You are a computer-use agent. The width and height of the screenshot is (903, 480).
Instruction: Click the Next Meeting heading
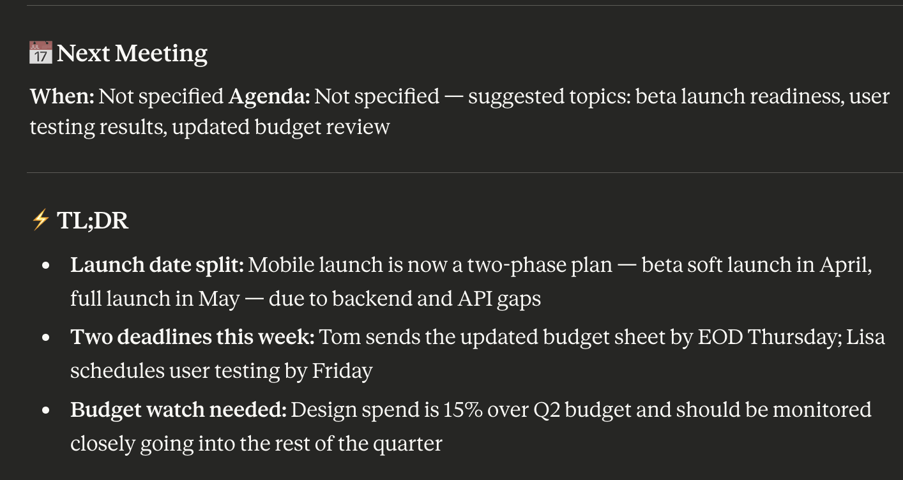click(x=132, y=53)
